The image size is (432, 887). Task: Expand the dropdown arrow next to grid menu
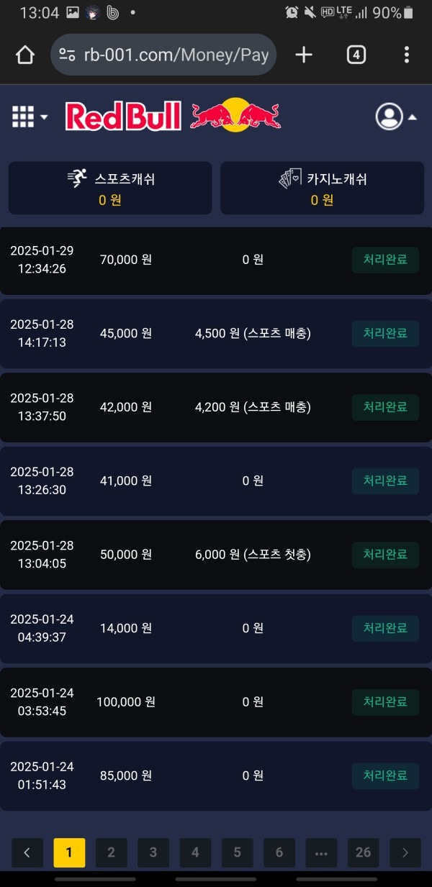point(42,115)
